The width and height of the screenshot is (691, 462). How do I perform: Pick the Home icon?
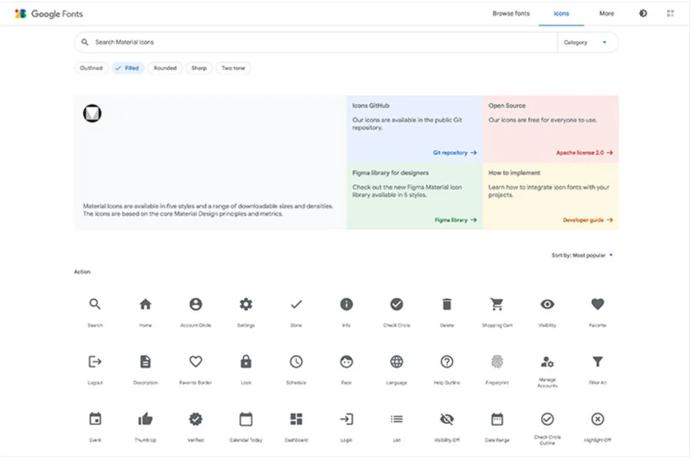pos(145,304)
